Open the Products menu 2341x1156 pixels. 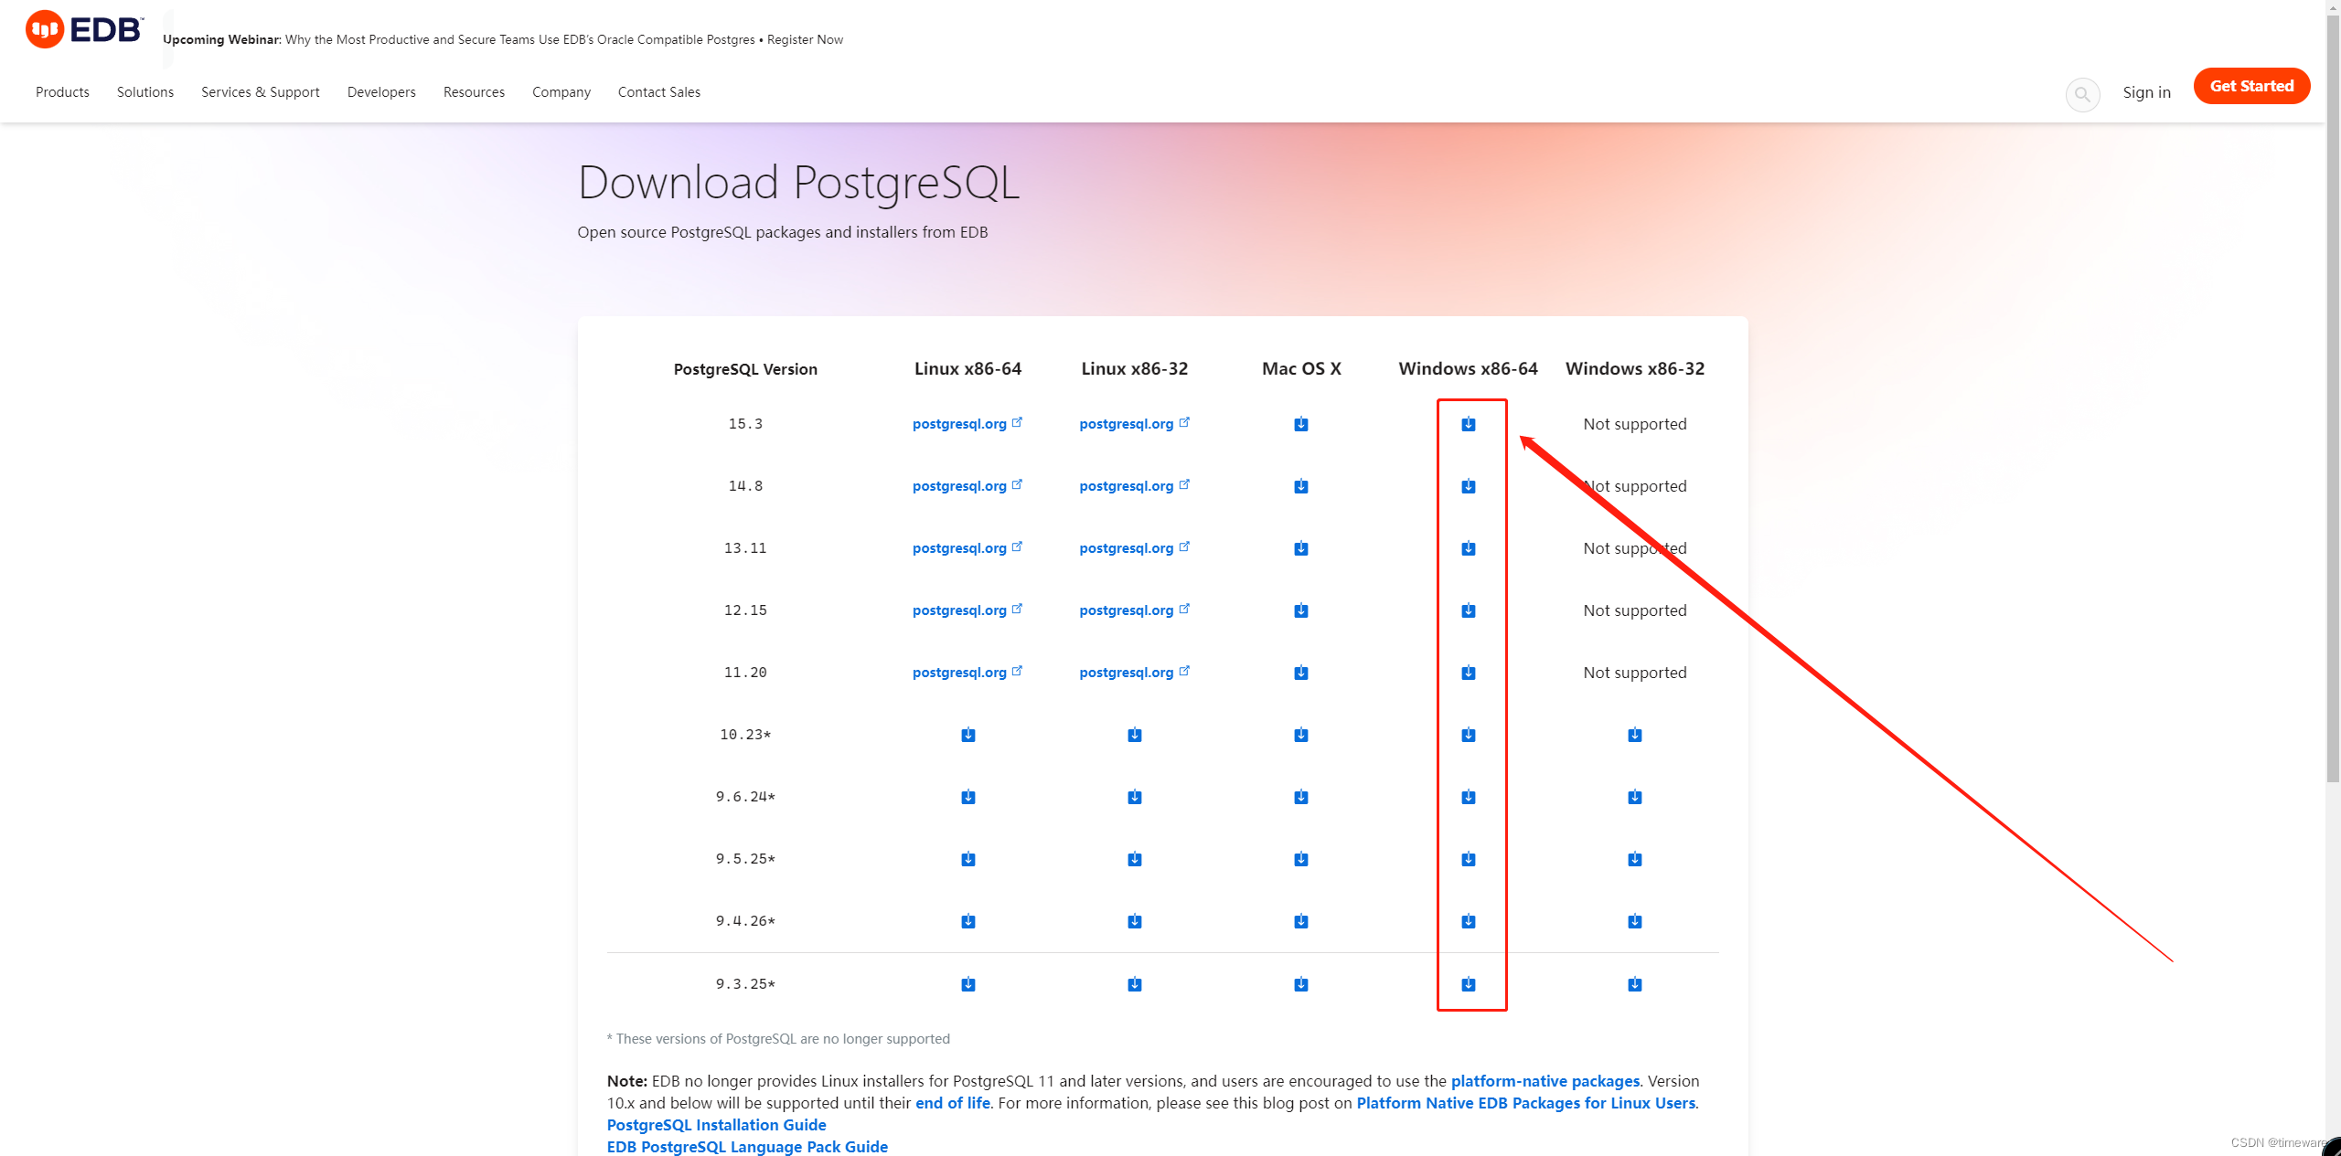point(62,92)
